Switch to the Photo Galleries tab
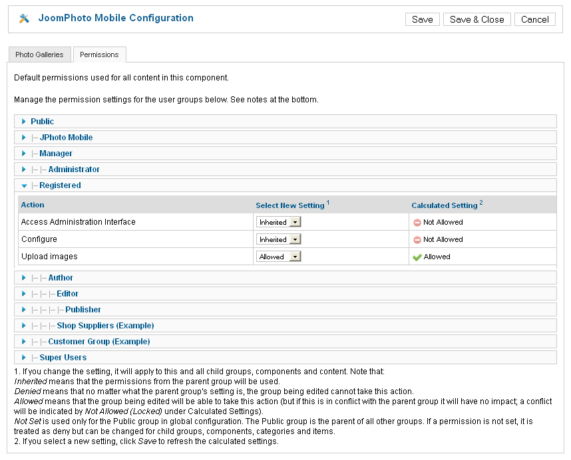571x460 pixels. coord(39,55)
